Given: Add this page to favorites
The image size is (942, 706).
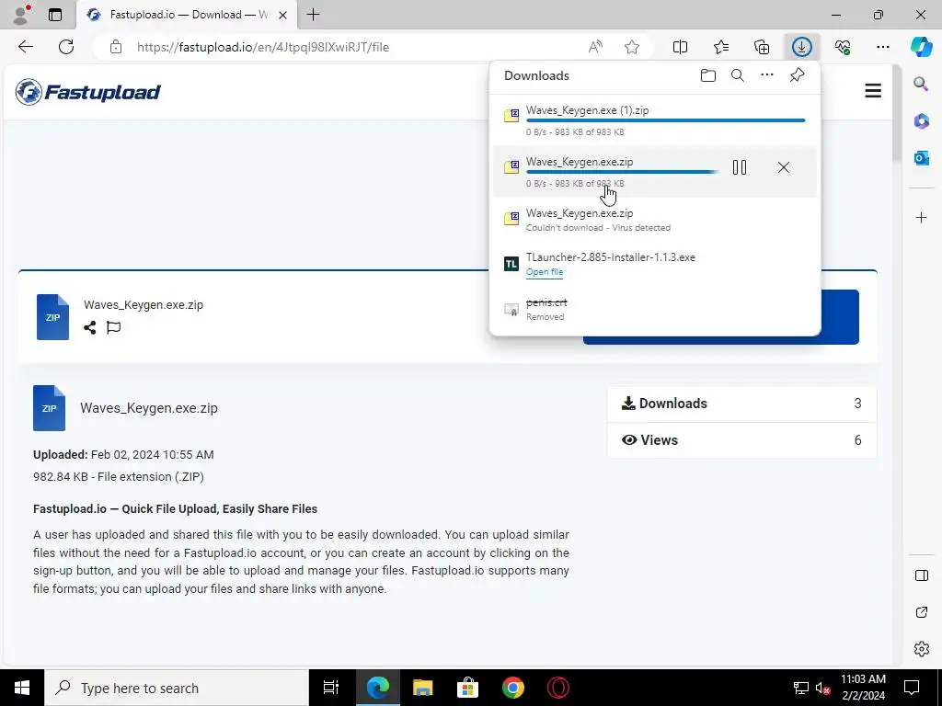Looking at the screenshot, I should (631, 47).
